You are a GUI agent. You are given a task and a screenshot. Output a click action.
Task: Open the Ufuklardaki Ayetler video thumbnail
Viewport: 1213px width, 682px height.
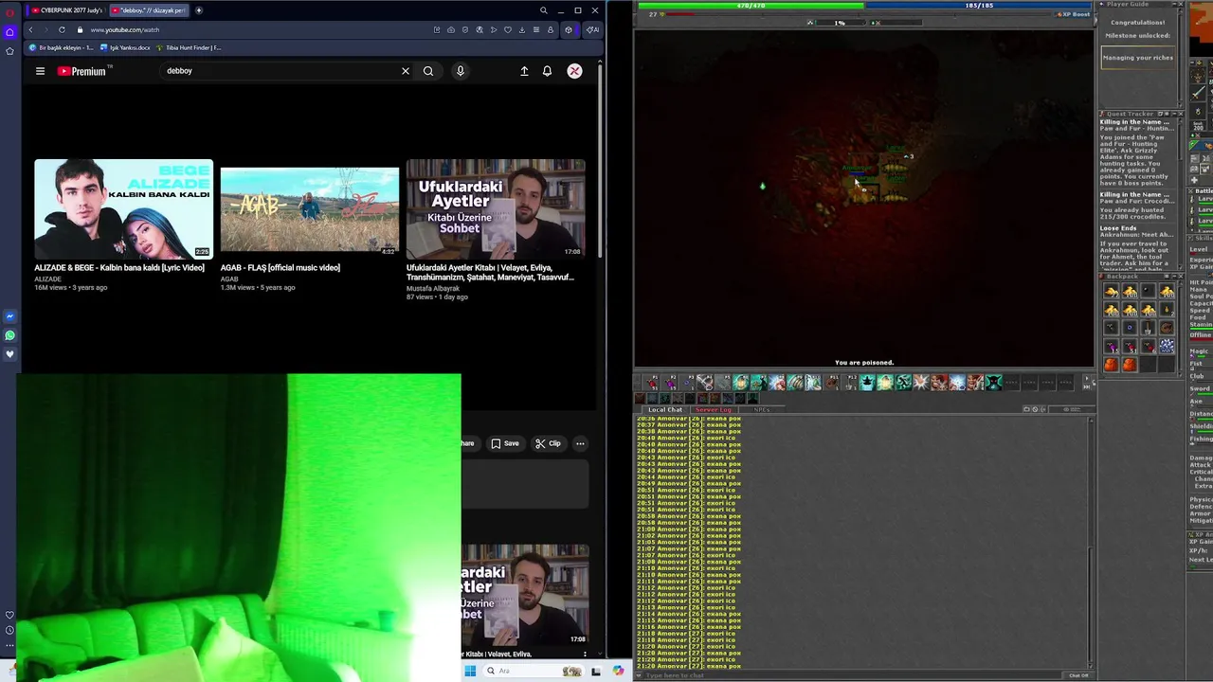496,208
